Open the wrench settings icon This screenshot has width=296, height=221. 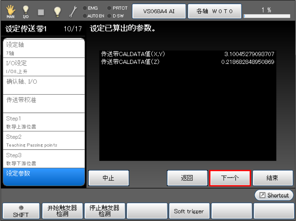point(73,12)
